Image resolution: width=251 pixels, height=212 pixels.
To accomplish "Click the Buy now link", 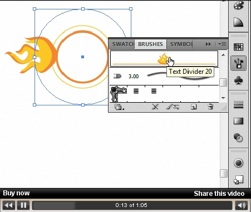I will point(16,193).
